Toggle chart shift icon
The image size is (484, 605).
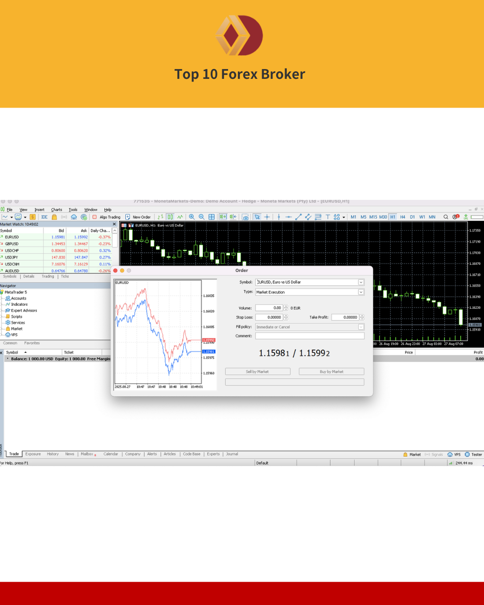tap(233, 217)
